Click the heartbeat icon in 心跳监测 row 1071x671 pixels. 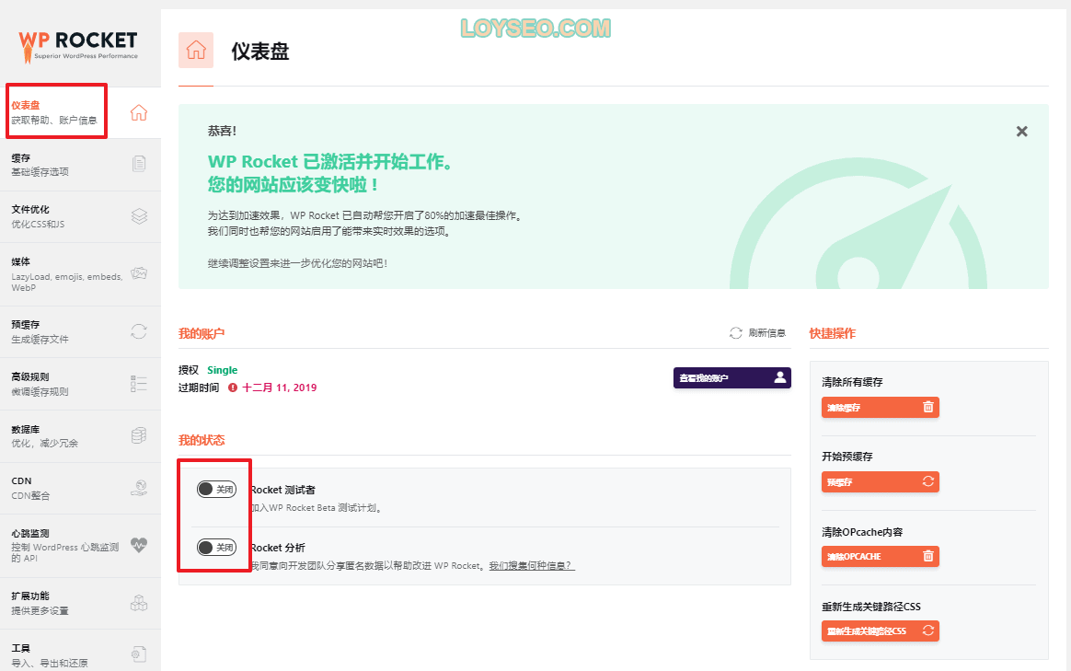[x=139, y=545]
